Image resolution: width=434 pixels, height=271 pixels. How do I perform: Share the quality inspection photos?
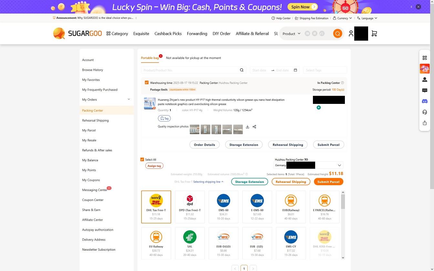coord(254,127)
